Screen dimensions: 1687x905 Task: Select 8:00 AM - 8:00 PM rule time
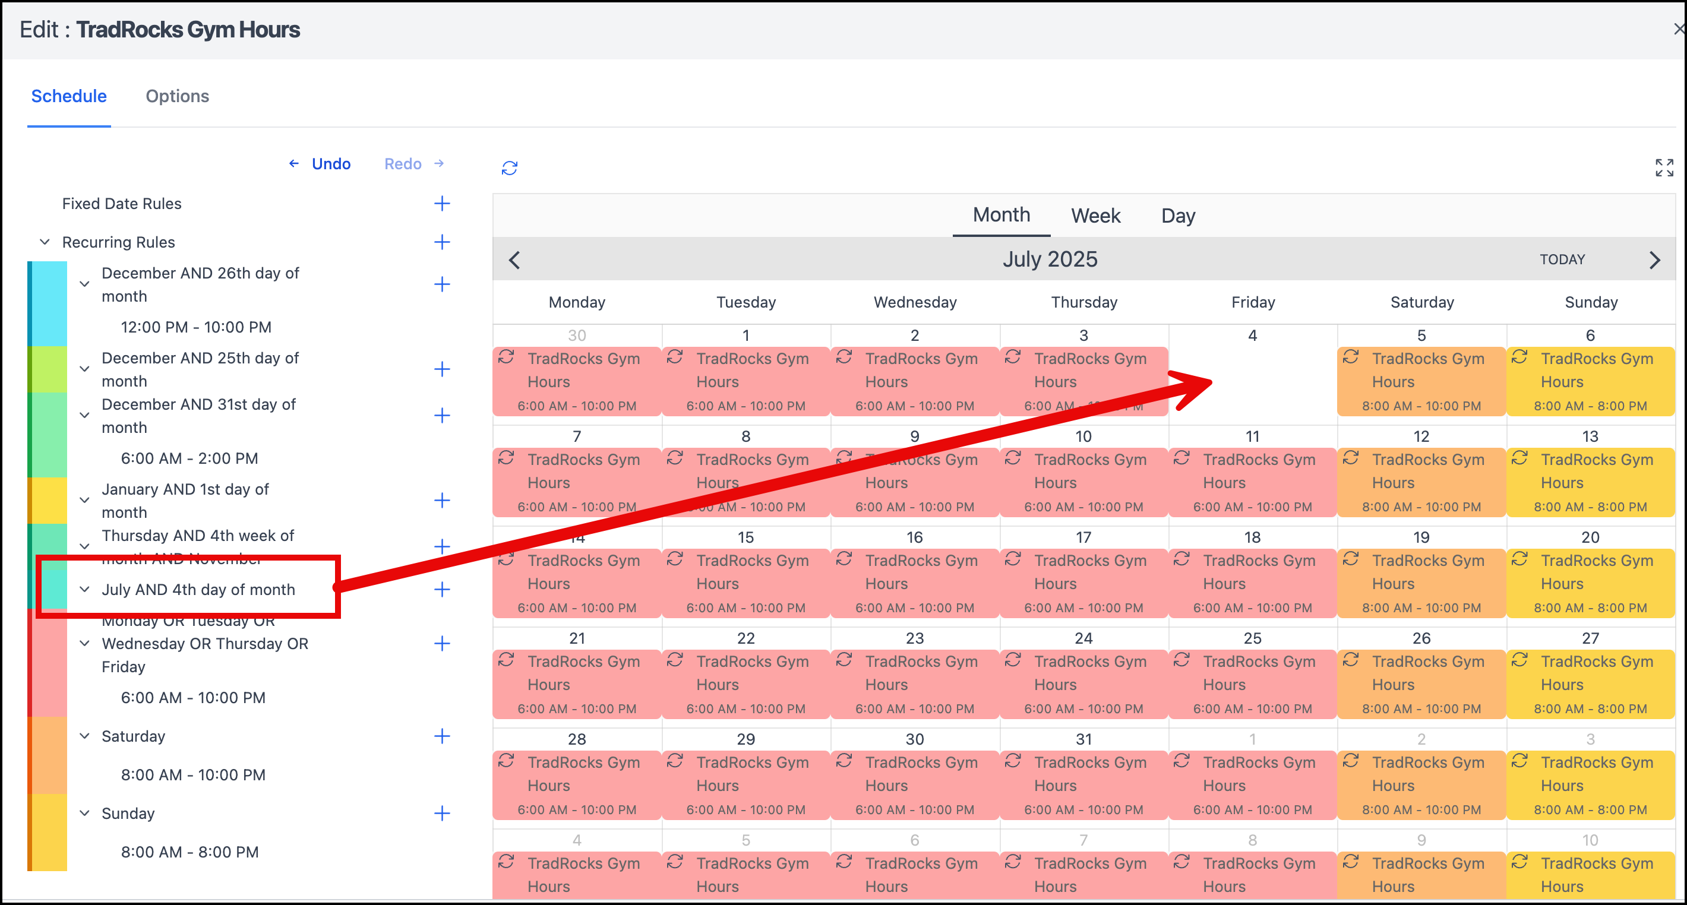pos(189,852)
